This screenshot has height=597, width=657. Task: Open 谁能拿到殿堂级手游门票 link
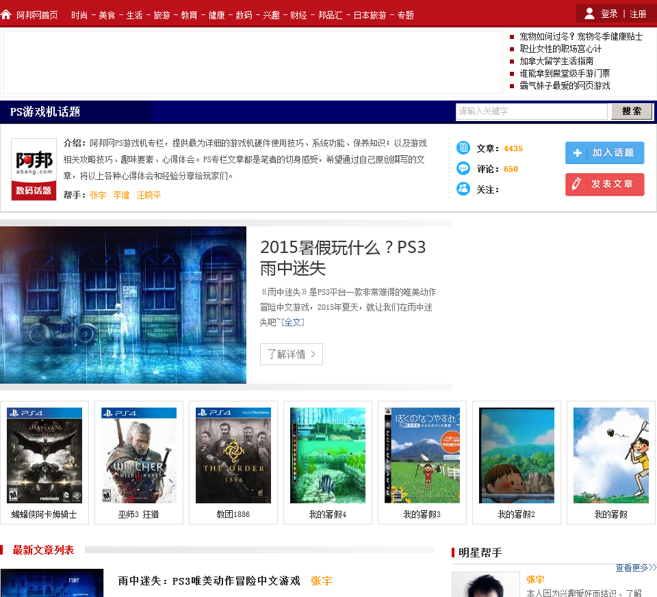tap(565, 74)
